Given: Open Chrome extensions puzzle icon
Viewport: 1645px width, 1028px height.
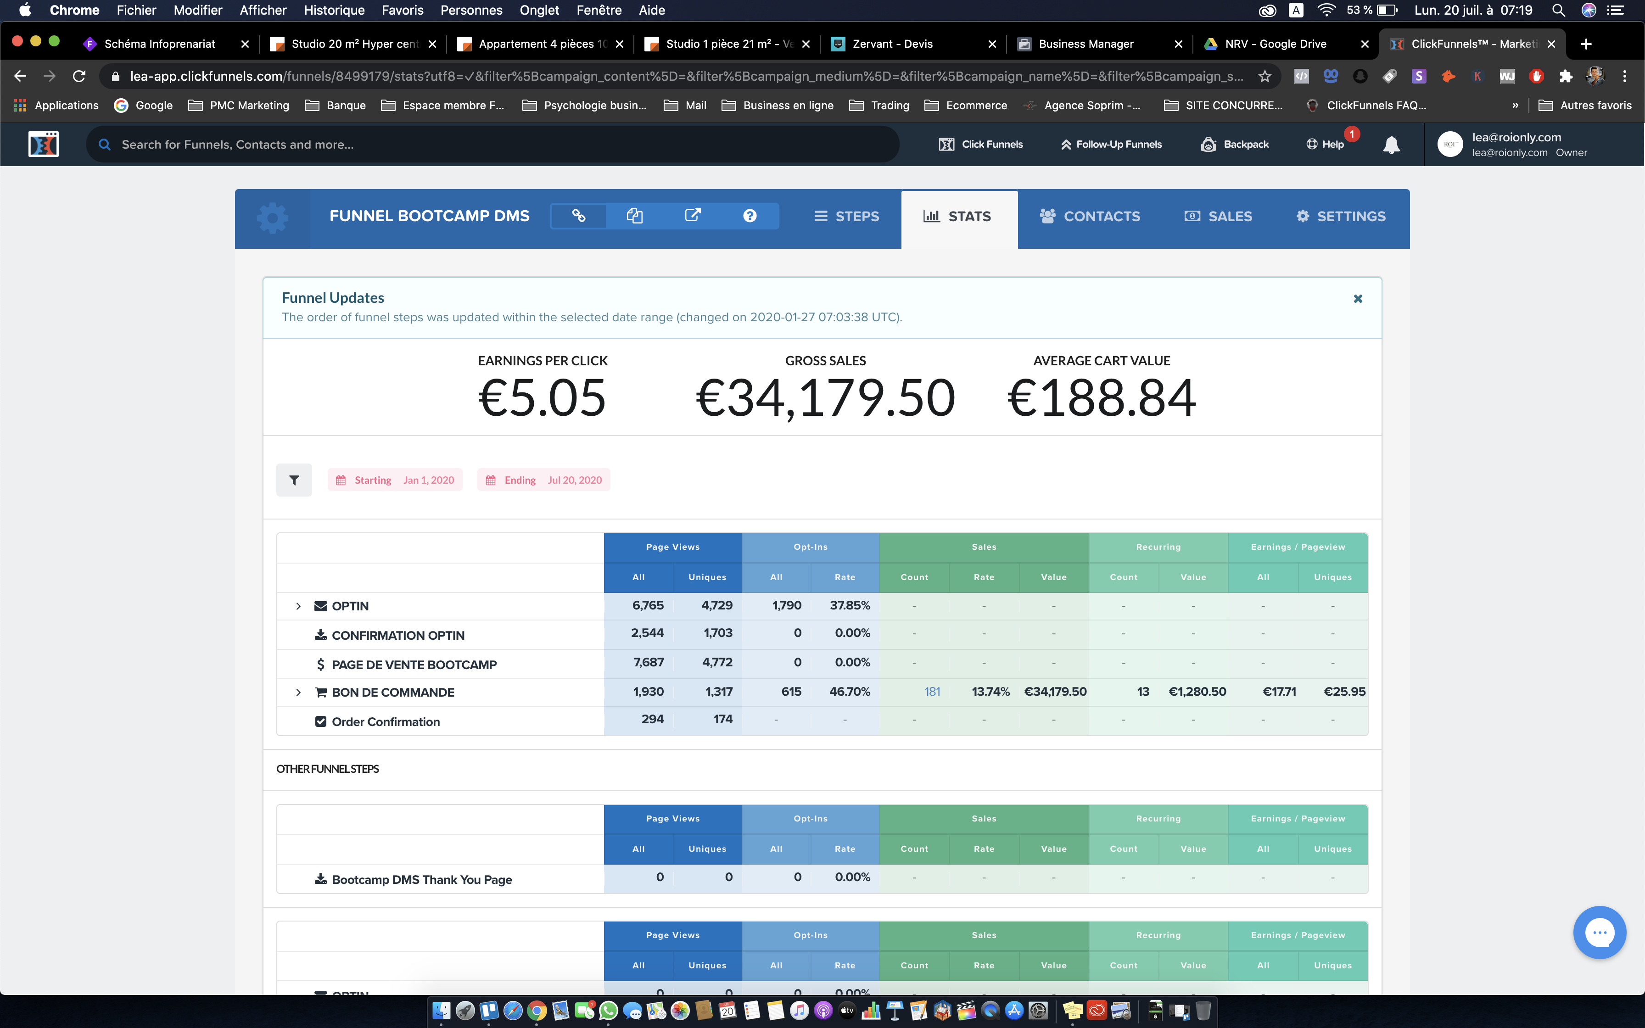Looking at the screenshot, I should coord(1566,76).
